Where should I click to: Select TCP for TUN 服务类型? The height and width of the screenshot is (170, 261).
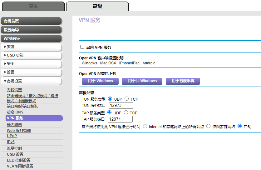coord(126,99)
